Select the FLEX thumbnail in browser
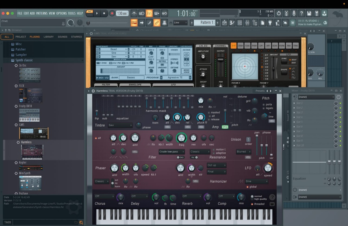Viewport: 348px width, 226px height. [31, 96]
